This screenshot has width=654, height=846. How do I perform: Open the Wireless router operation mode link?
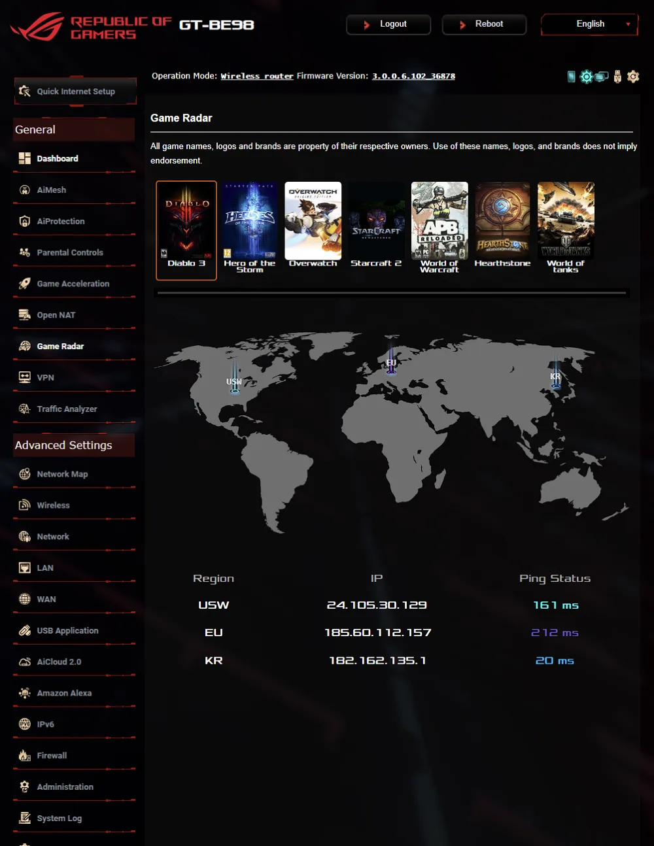(257, 76)
